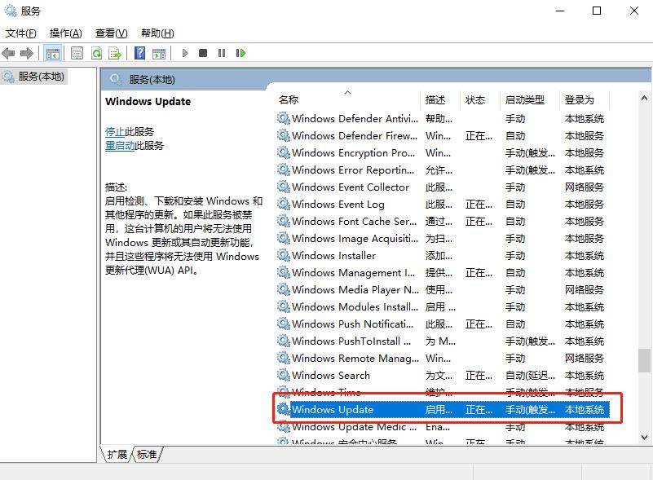Restart the service via the restart toolbar icon
Screen dimensions: 653x480
click(241, 52)
